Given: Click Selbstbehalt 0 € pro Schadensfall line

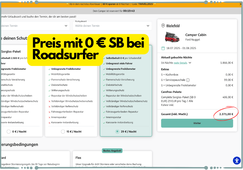Looking at the screenshot, I should [x=124, y=58].
